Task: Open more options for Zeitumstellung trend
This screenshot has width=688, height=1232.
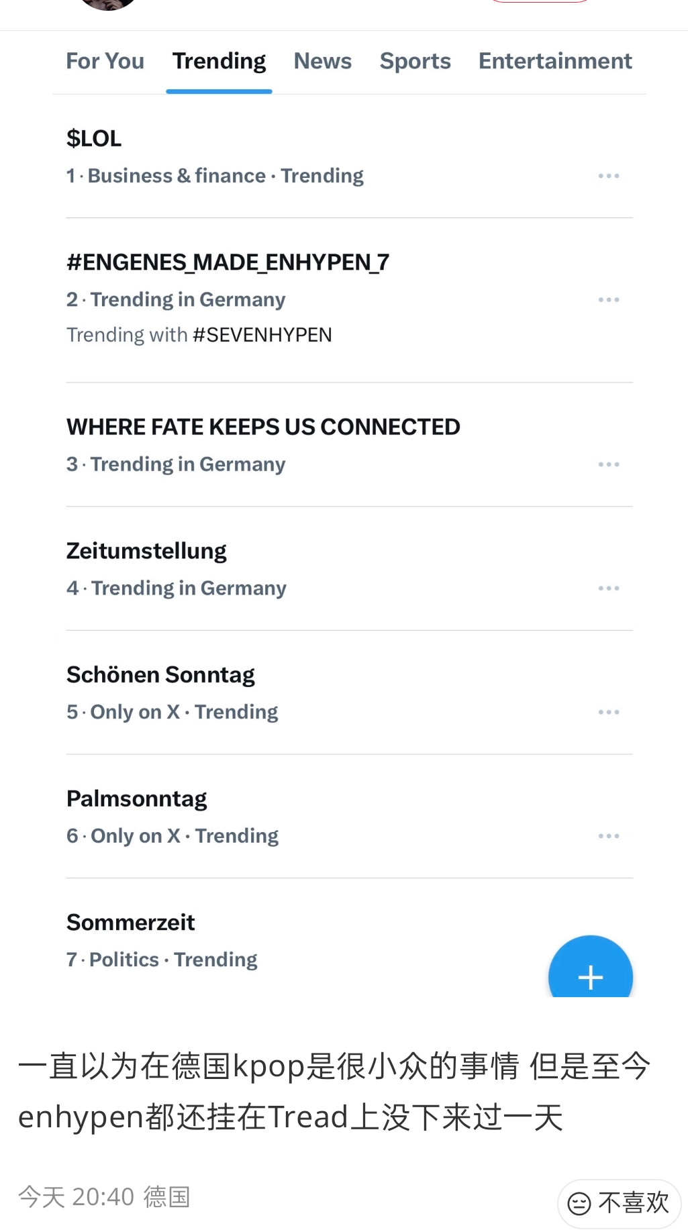Action: tap(609, 588)
